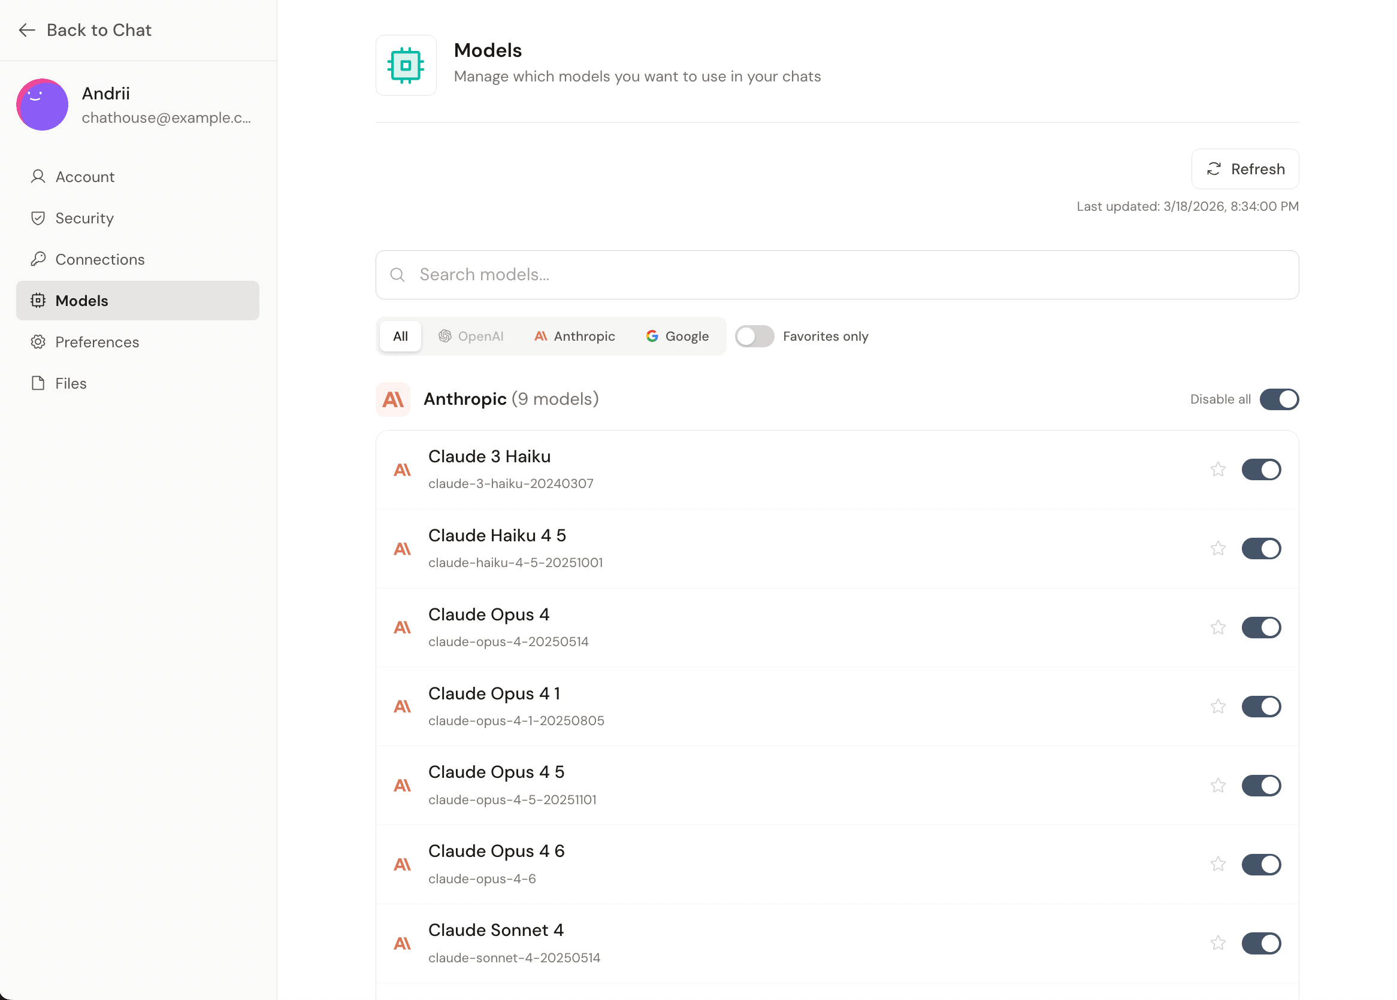1397x1000 pixels.
Task: Focus the Search models input field
Action: click(836, 275)
